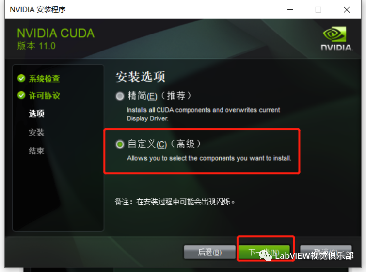Click the WeChat watermark icon

pos(265,255)
